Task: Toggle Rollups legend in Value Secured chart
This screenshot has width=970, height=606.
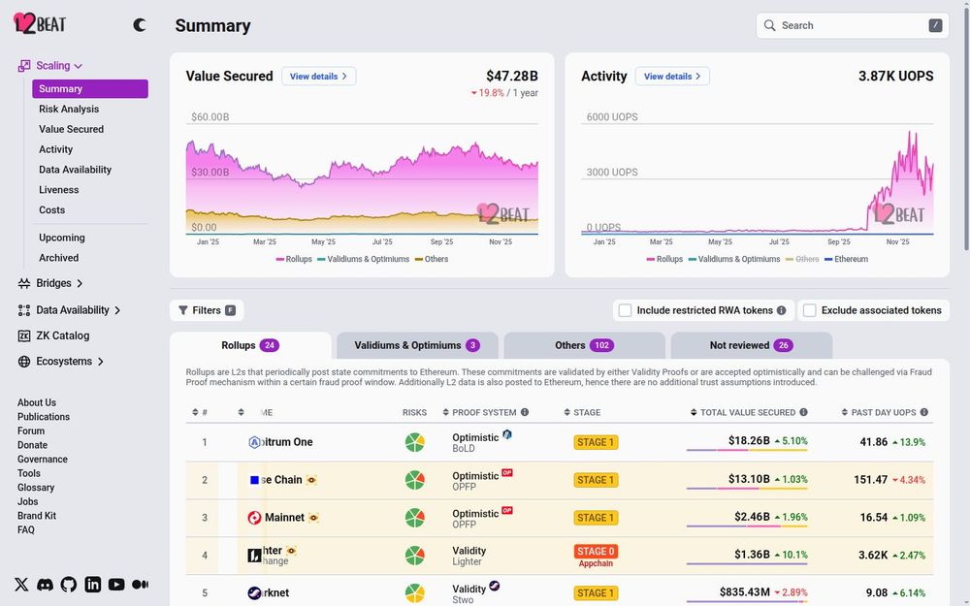Action: 294,259
